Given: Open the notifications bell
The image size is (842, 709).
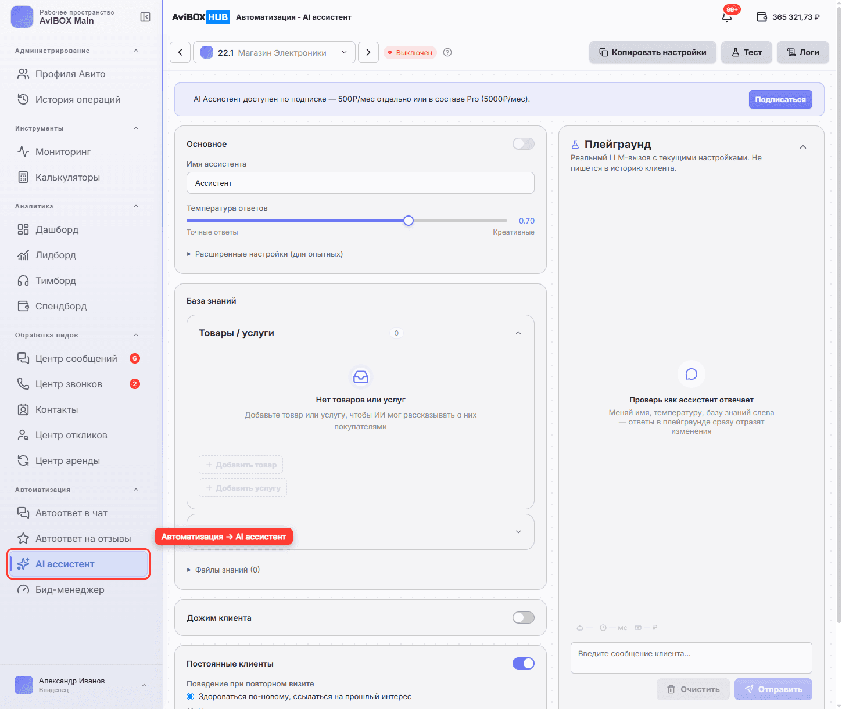Looking at the screenshot, I should 727,17.
